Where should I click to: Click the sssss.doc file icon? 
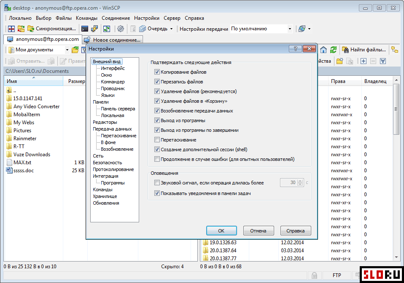[x=9, y=170]
